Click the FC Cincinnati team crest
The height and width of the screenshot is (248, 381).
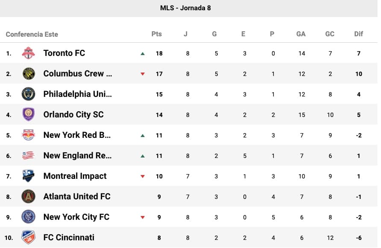tap(28, 237)
